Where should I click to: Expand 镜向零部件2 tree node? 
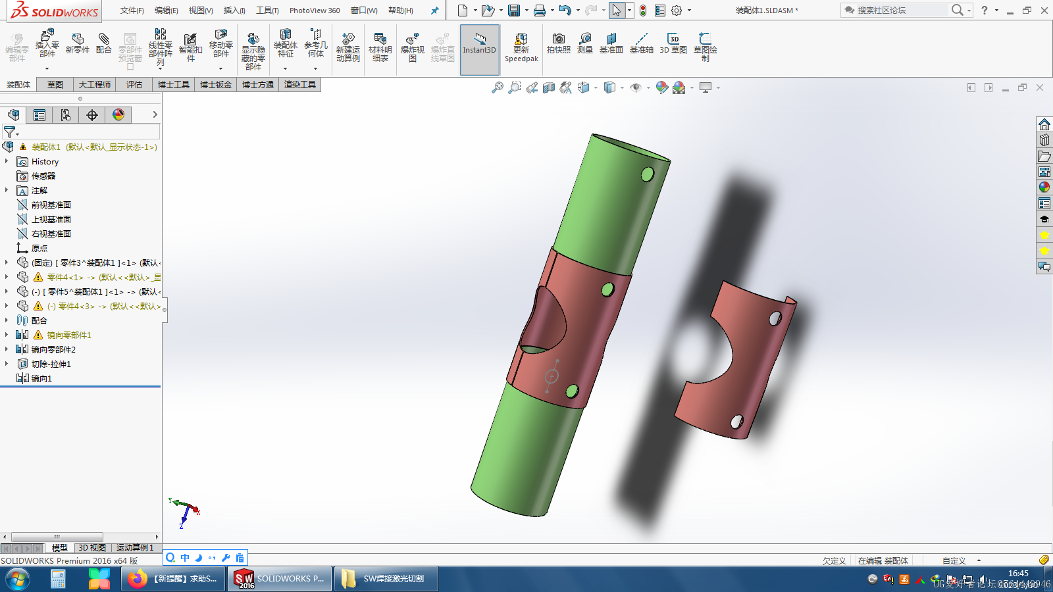7,349
